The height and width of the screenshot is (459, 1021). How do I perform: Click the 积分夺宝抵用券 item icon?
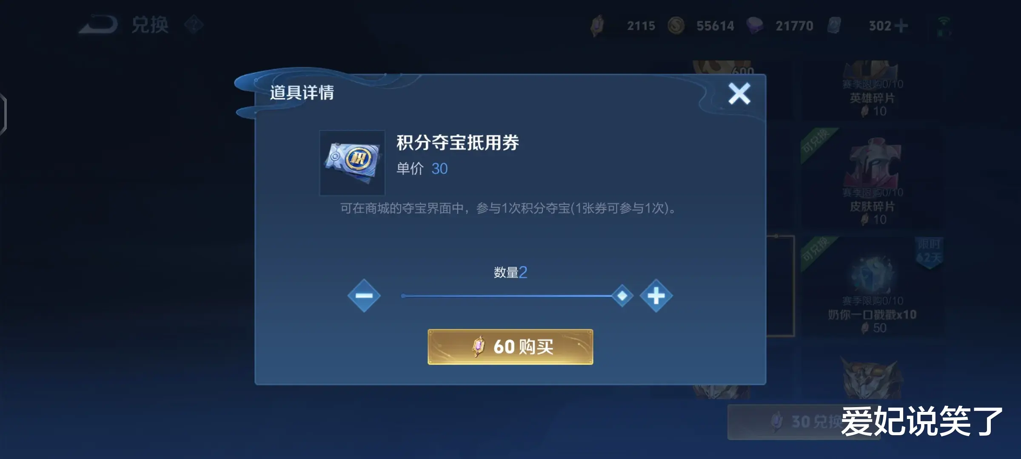tap(352, 163)
